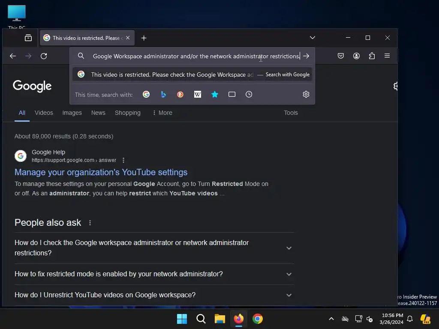Open search Tools
439x329 pixels.
coord(291,113)
